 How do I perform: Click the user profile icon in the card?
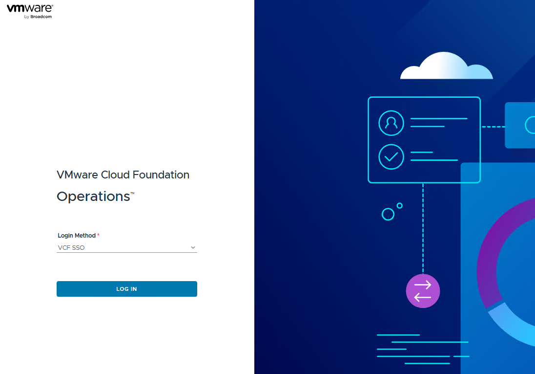[391, 123]
